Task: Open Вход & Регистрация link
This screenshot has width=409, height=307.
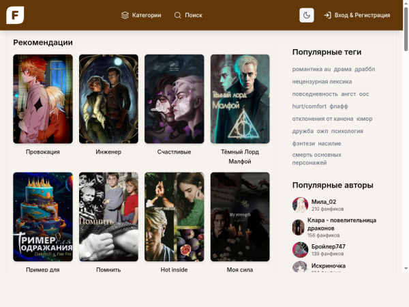Action: (357, 15)
